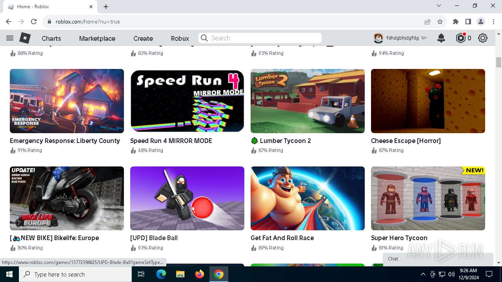This screenshot has height=282, width=502.
Task: Click the 13+ age label
Action: pos(424,38)
